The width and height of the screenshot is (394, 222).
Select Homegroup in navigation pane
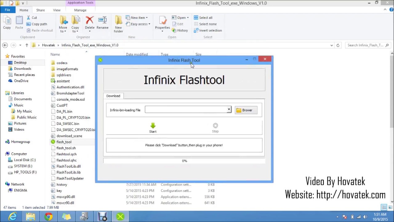coord(20,142)
